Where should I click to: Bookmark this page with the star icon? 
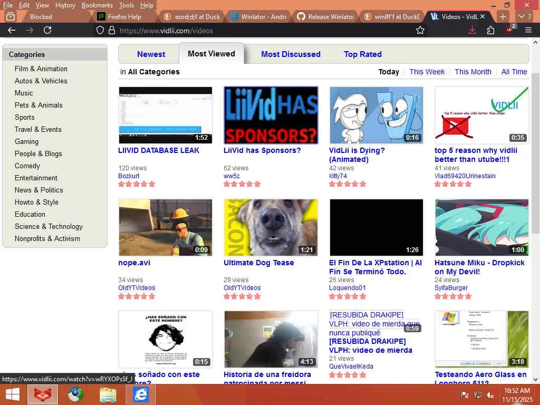[x=420, y=30]
